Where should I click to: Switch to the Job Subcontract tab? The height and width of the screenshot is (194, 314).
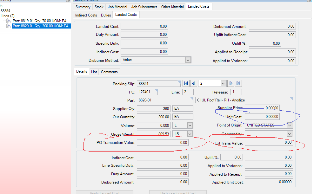(144, 7)
